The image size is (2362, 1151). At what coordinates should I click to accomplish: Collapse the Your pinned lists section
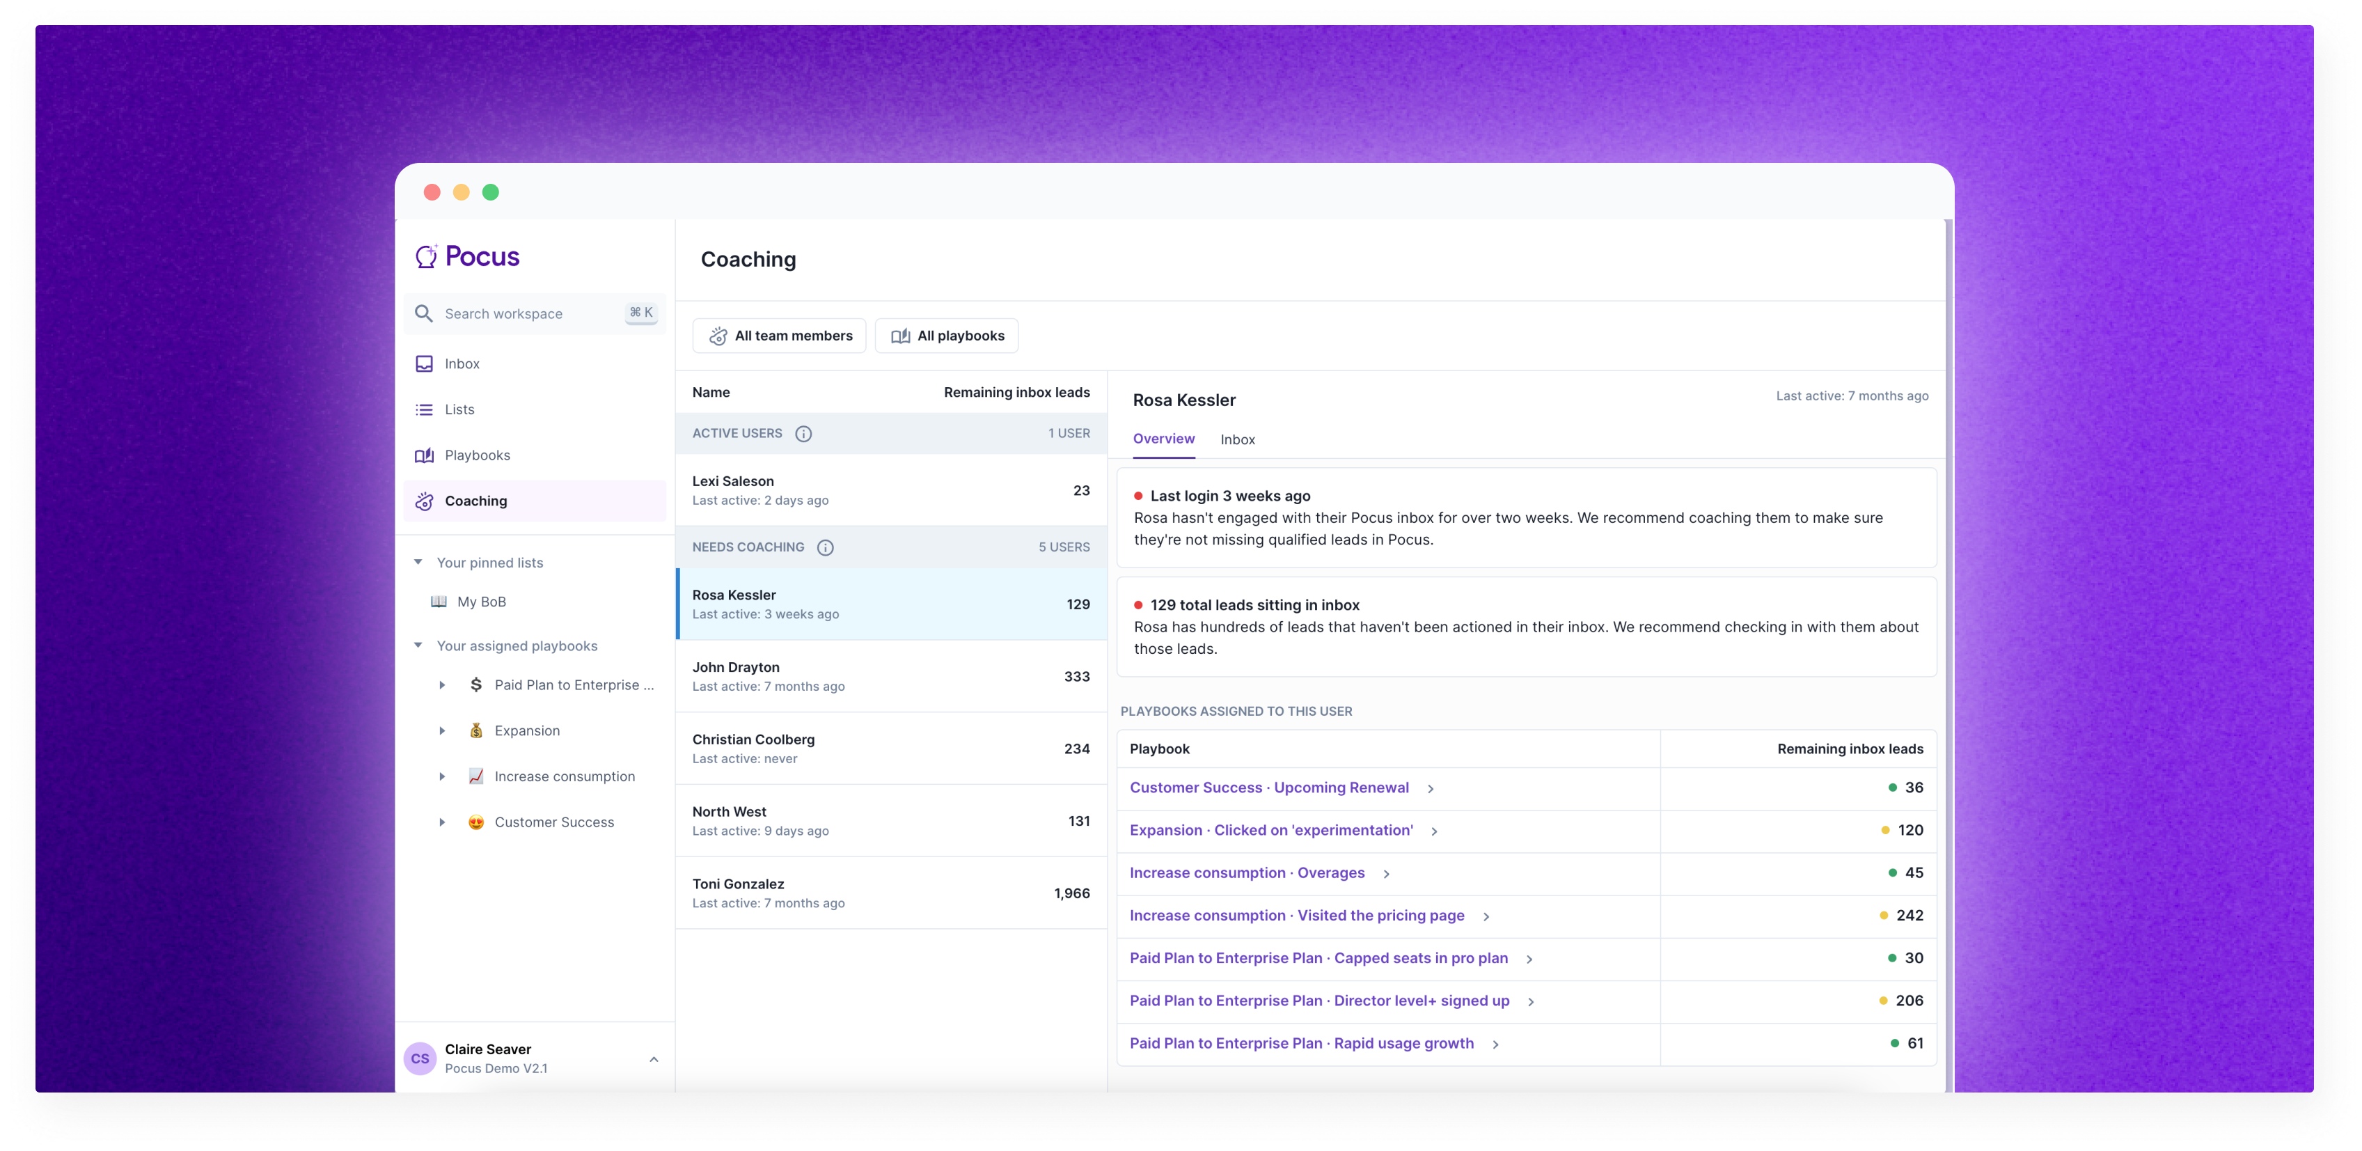tap(418, 562)
